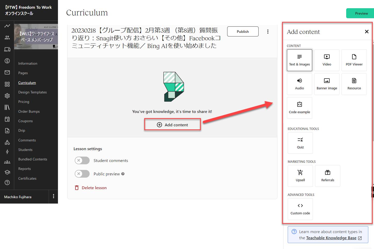
Task: Go to Pages in course menu
Action: coord(23,73)
